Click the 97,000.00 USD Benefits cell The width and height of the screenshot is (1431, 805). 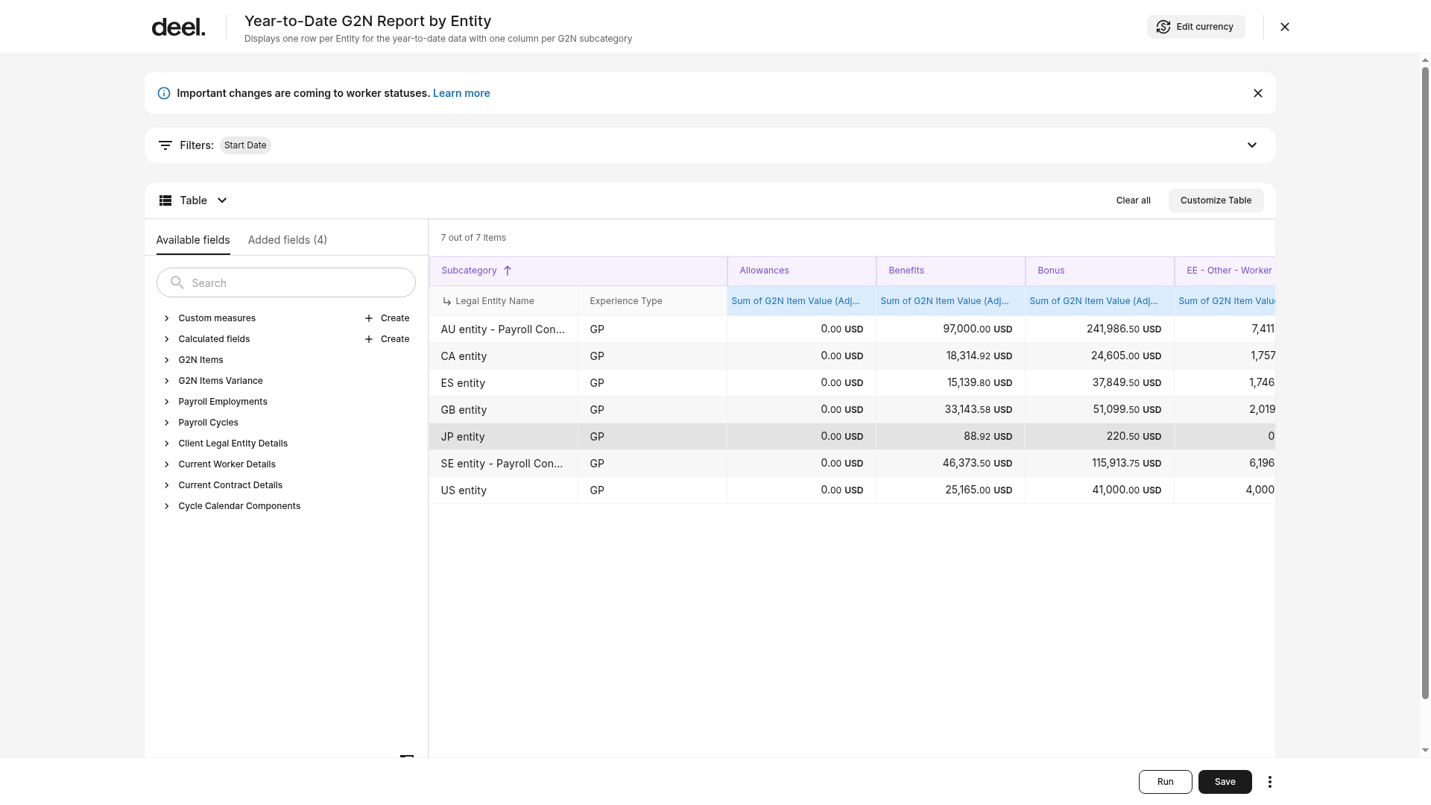[x=951, y=329]
